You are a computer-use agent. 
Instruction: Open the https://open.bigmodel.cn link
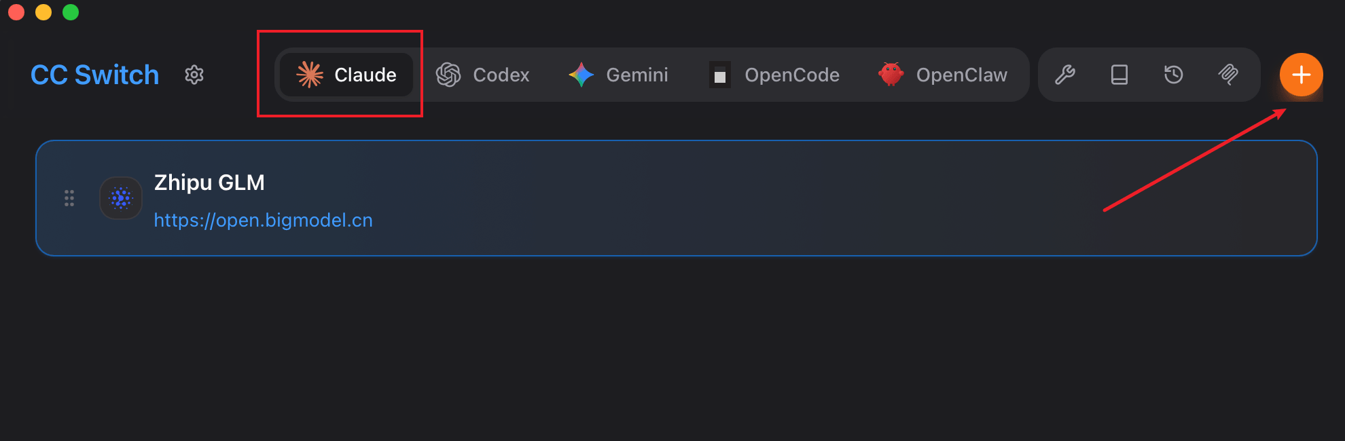tap(263, 220)
